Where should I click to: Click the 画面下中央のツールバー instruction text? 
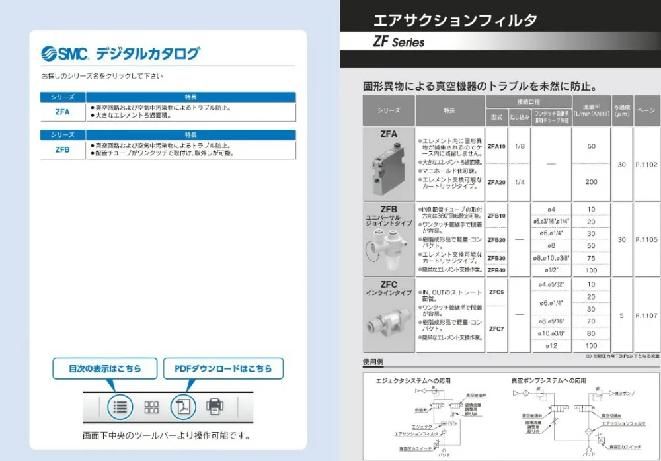[167, 435]
